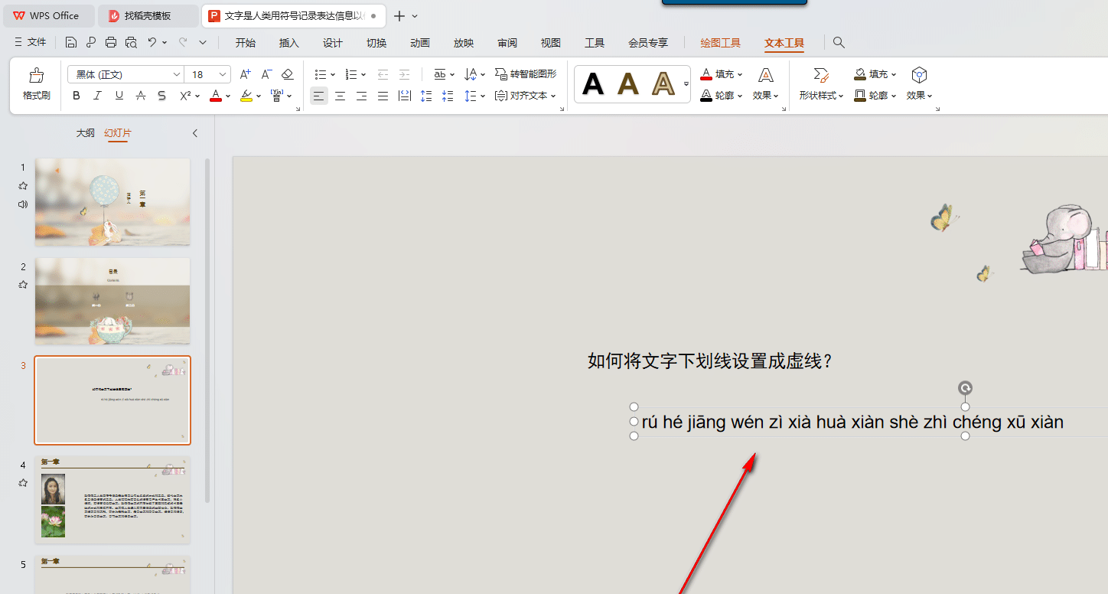The image size is (1108, 594).
Task: Click the text Outline (轮廓) button
Action: point(722,96)
